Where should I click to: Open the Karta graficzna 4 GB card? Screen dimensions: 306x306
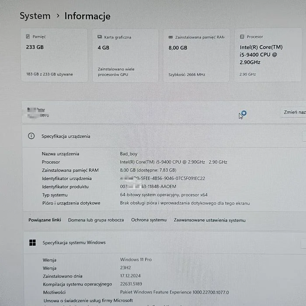click(x=125, y=56)
